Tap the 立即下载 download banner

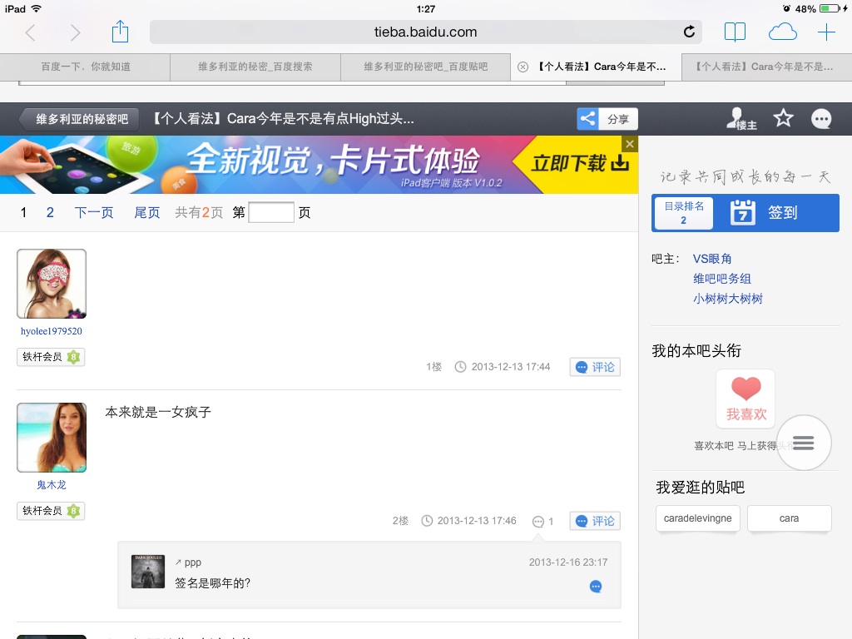click(x=580, y=163)
